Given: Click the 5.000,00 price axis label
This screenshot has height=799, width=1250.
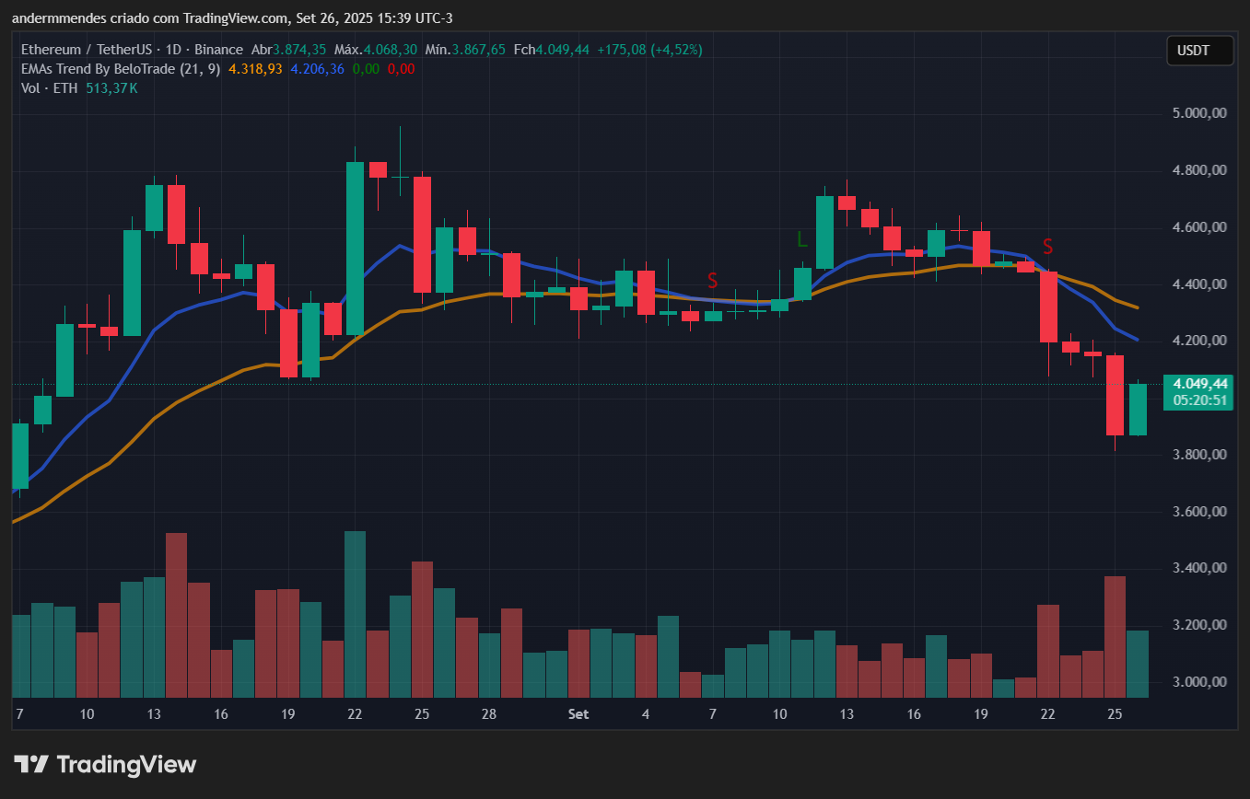Looking at the screenshot, I should (x=1198, y=113).
